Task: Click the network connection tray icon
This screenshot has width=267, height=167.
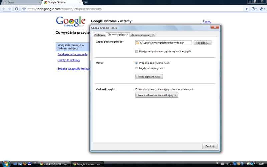Action: pyautogui.click(x=252, y=164)
